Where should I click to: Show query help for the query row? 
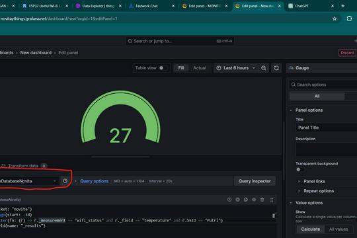tap(229, 200)
